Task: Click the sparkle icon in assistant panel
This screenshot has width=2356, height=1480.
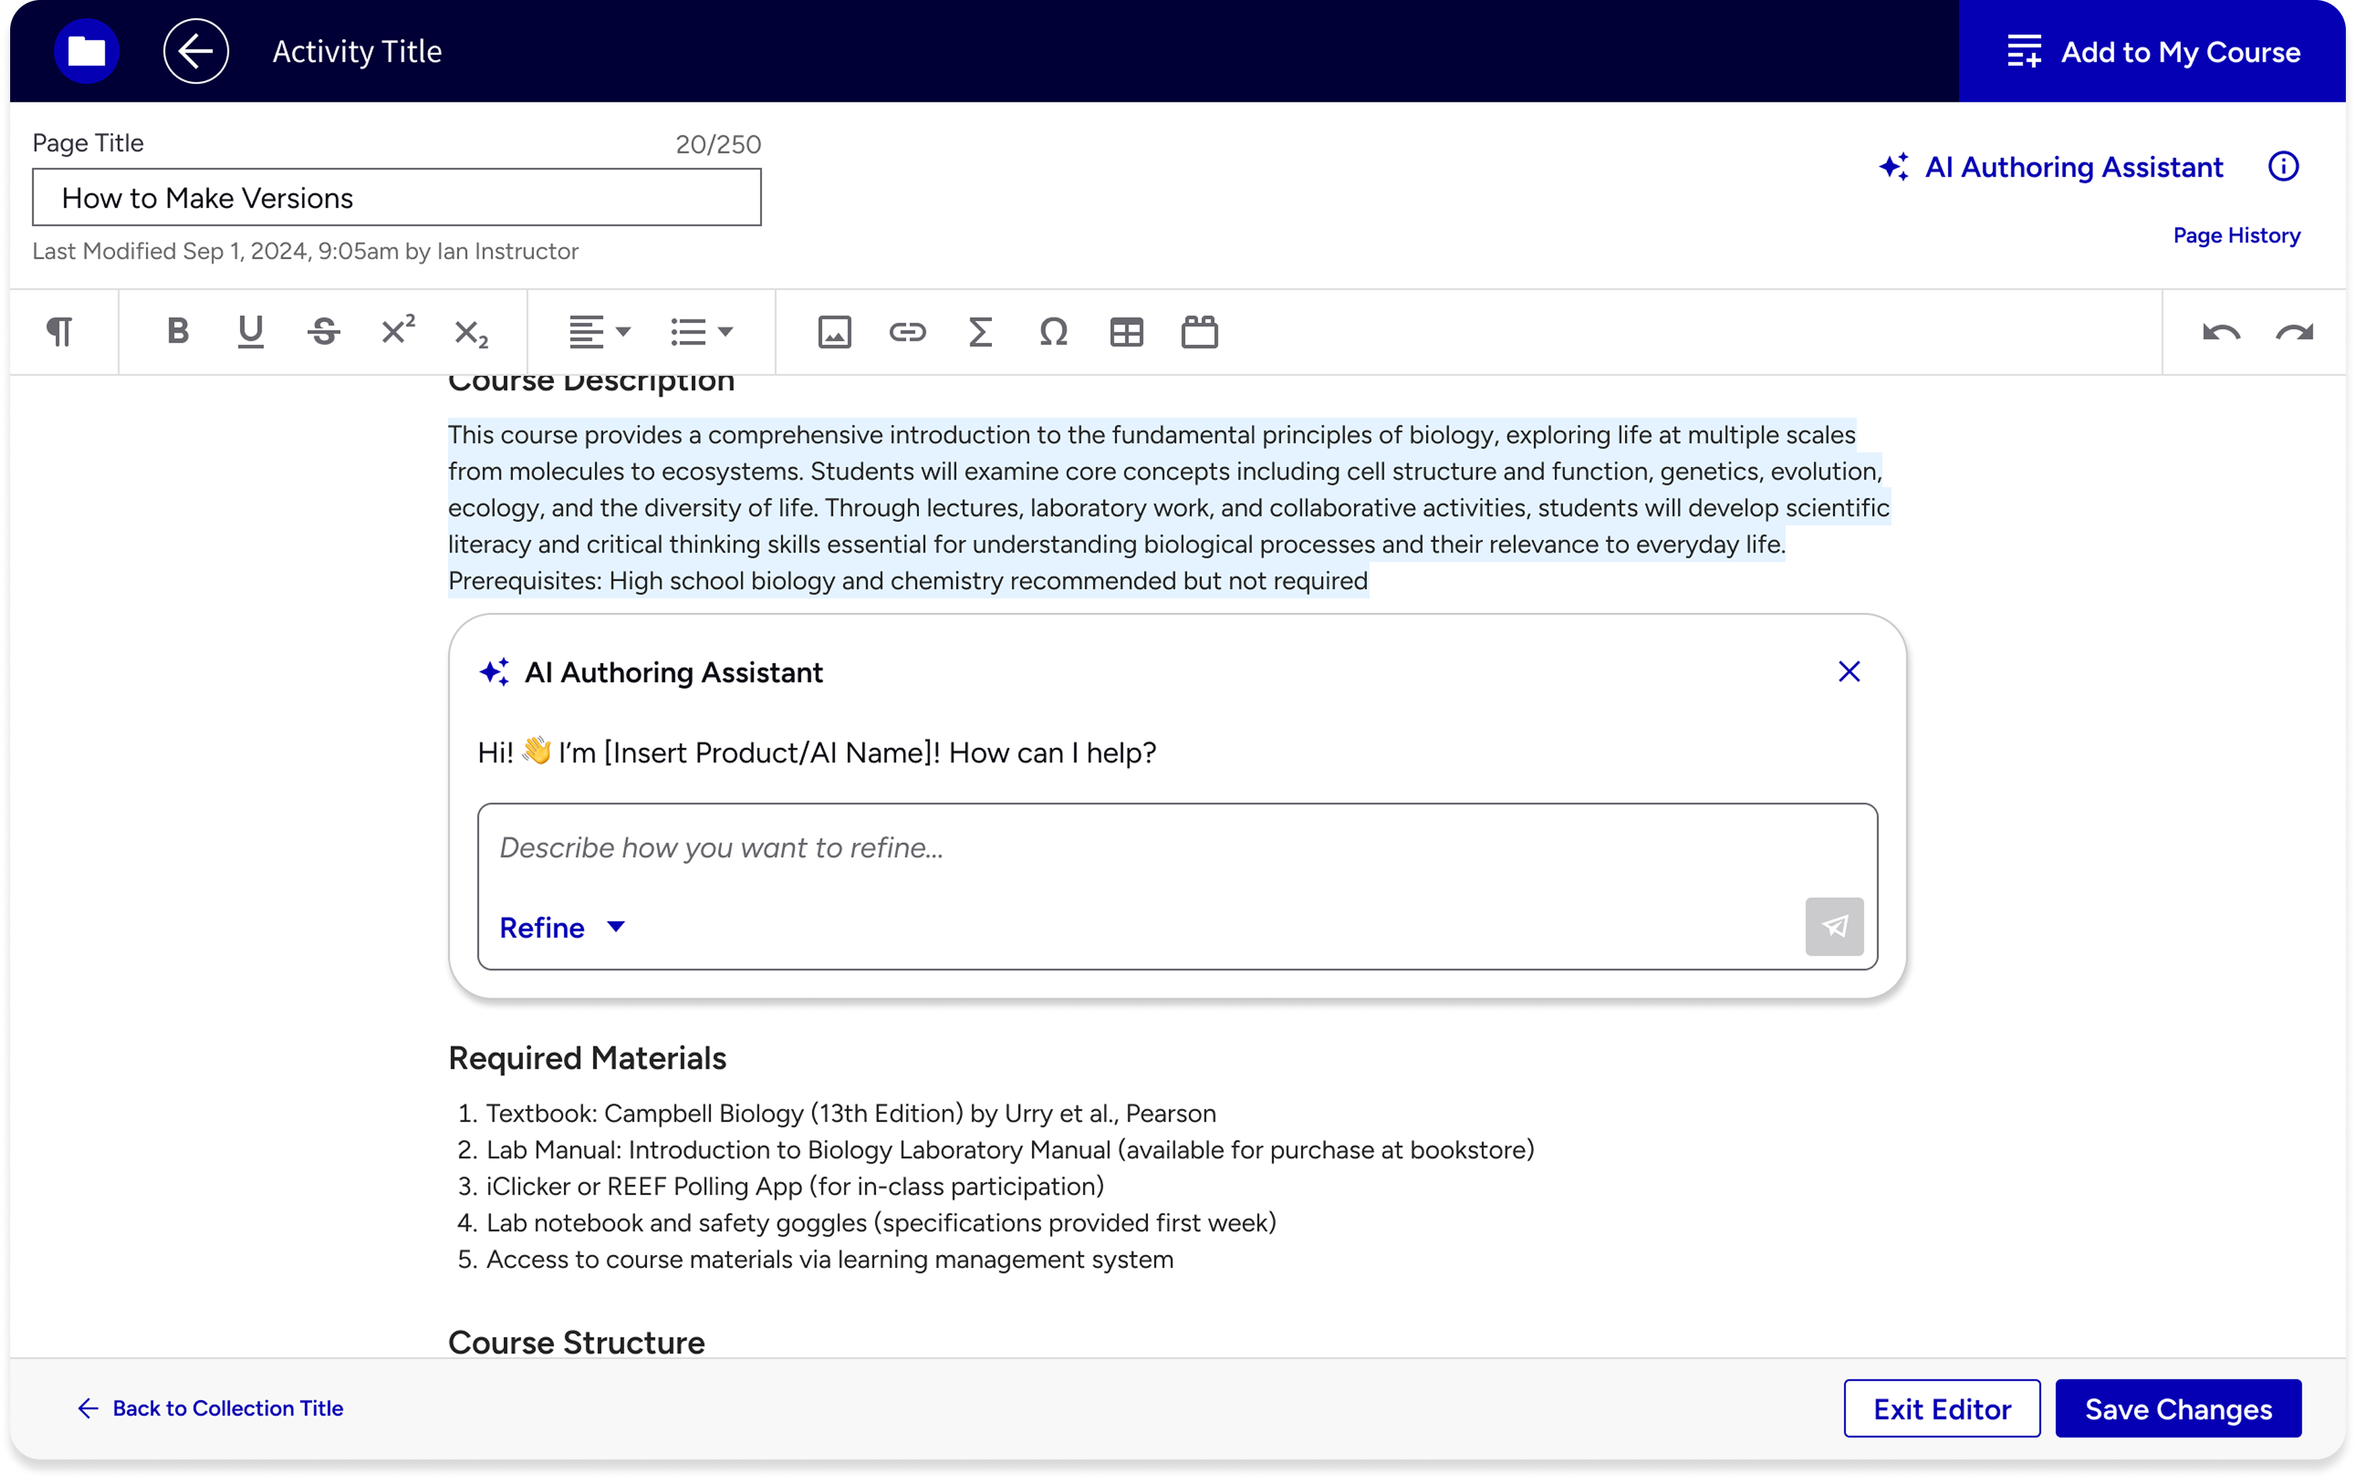Action: tap(494, 672)
